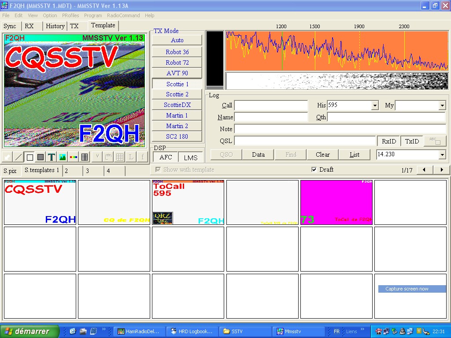Image resolution: width=451 pixels, height=338 pixels.
Task: Click the orange spectrum display
Action: 336,51
